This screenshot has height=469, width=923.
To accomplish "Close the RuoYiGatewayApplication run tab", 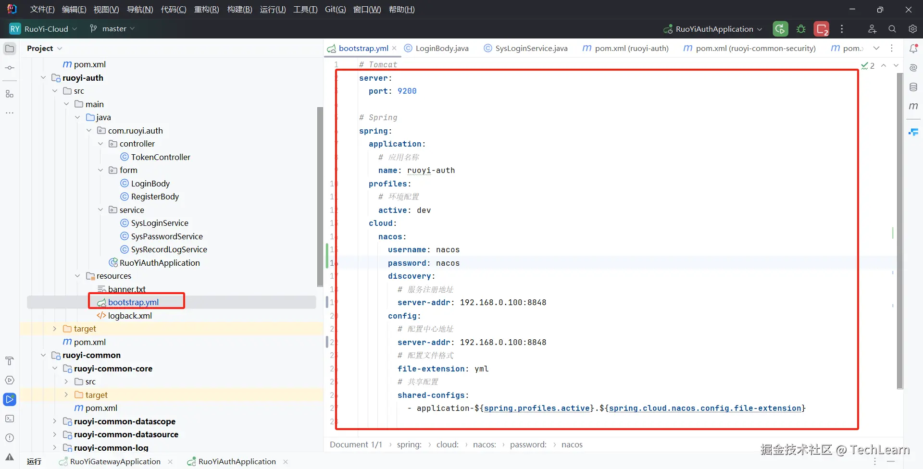I will click(170, 462).
